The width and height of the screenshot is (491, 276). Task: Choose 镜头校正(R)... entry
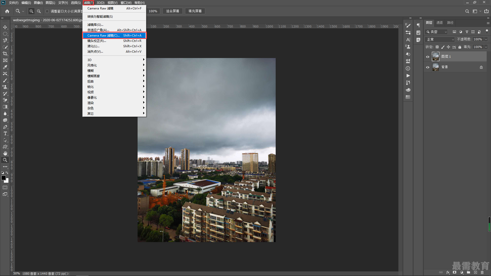(114, 41)
